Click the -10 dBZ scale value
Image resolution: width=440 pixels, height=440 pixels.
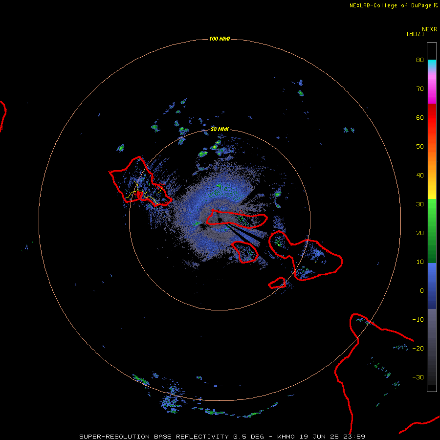[x=418, y=320]
